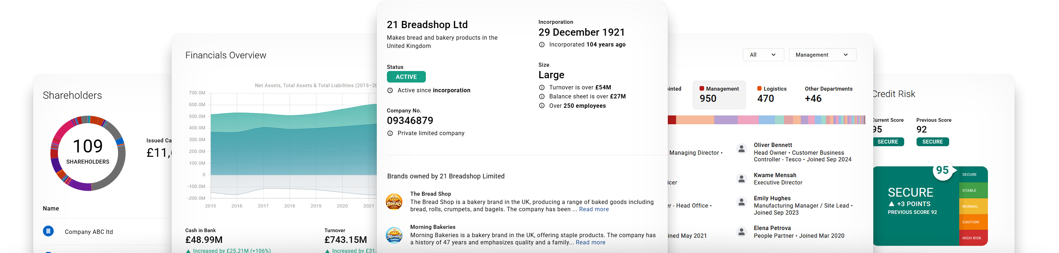Select the Logistics 470 department card
This screenshot has width=1059, height=253.
pyautogui.click(x=772, y=94)
